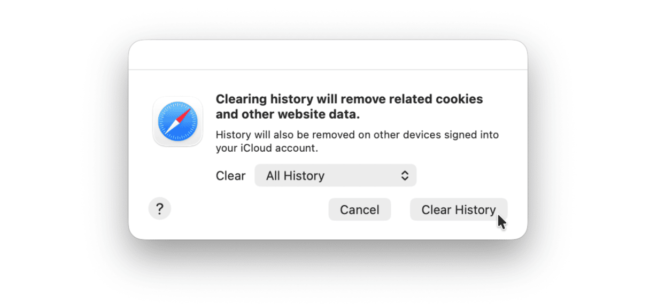This screenshot has width=650, height=304.
Task: Click the up-down chevron arrows in the popup
Action: pos(405,176)
